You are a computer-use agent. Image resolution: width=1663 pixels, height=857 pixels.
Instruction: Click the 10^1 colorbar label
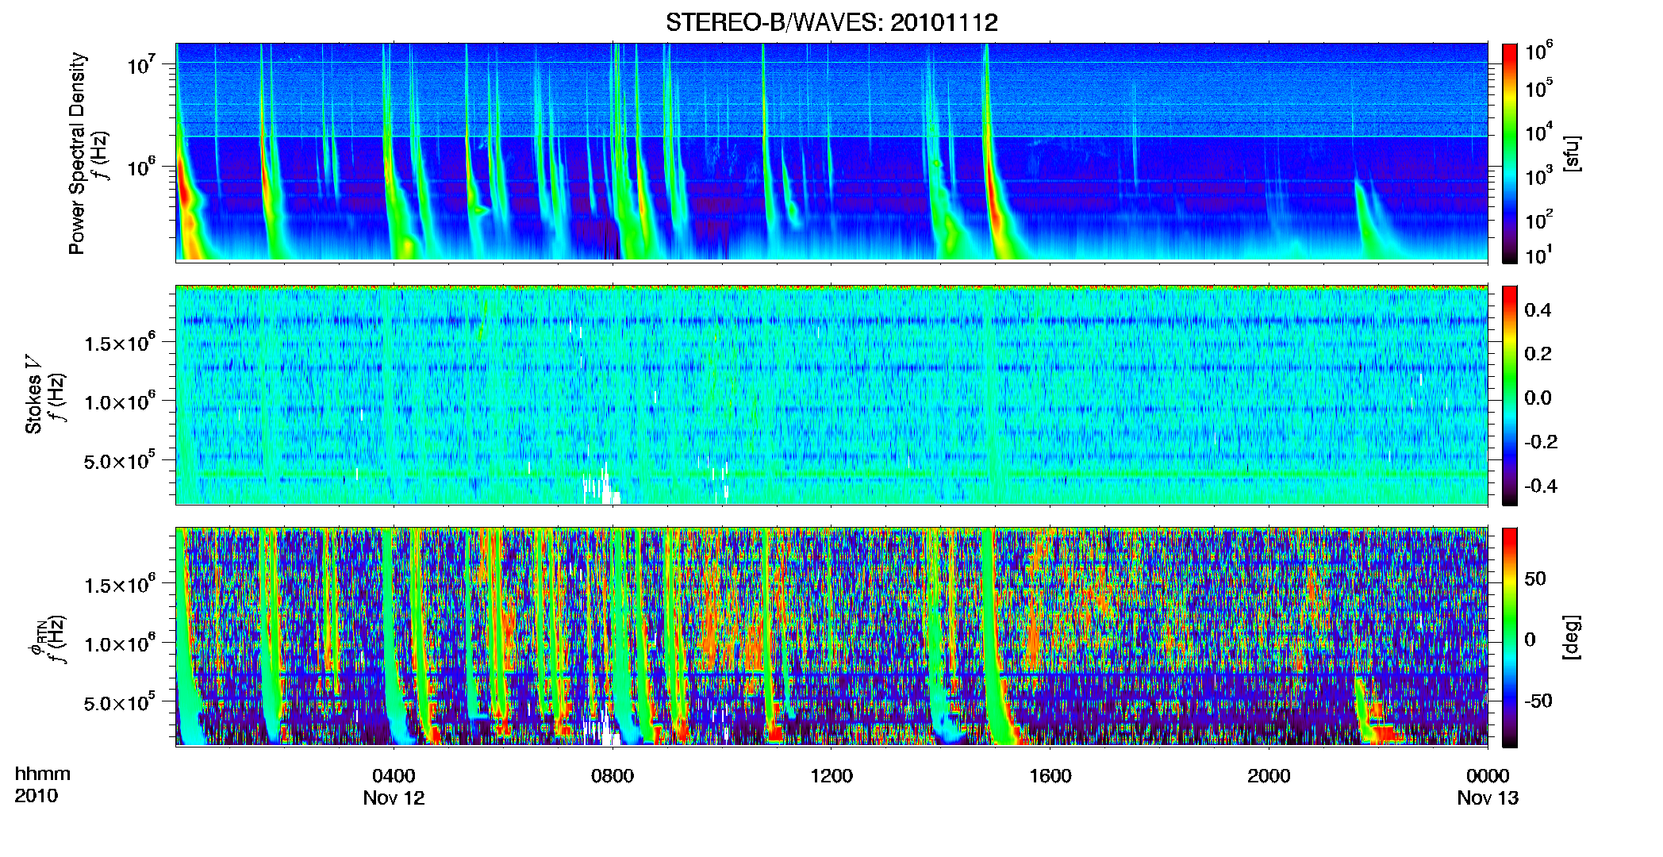click(1539, 255)
